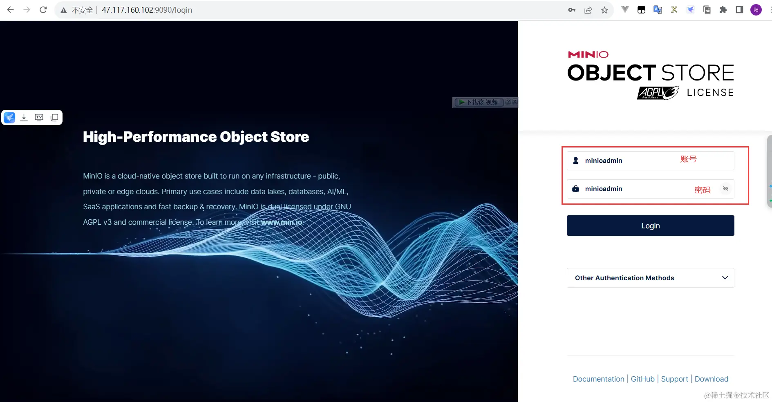This screenshot has width=772, height=402.
Task: Download video from floating bar
Action: [x=24, y=118]
